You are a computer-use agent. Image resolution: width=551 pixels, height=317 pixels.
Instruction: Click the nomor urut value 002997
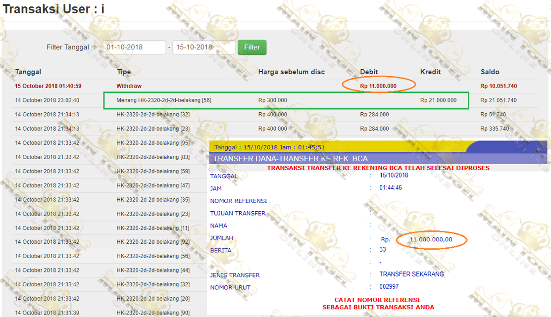coord(389,287)
